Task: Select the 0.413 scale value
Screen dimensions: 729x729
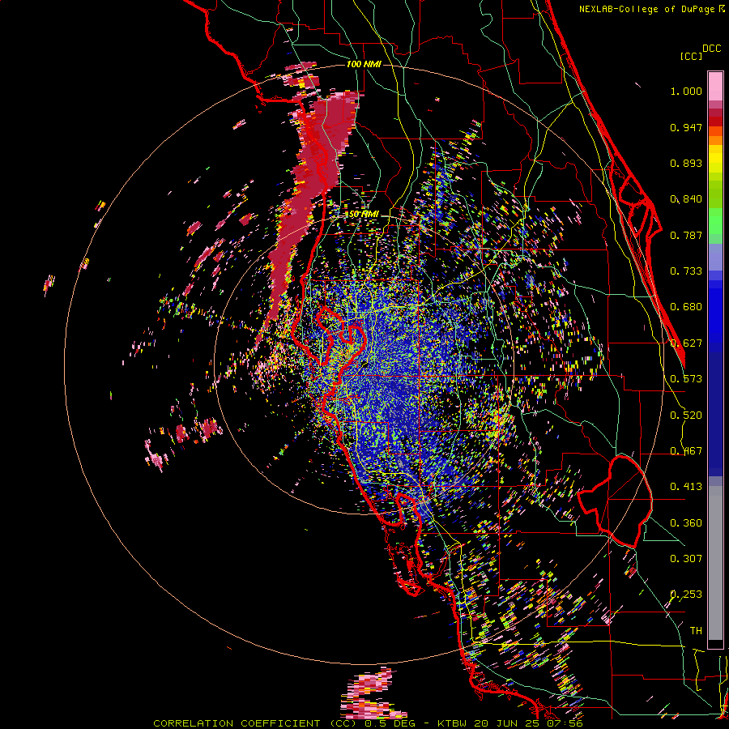Action: click(x=686, y=487)
